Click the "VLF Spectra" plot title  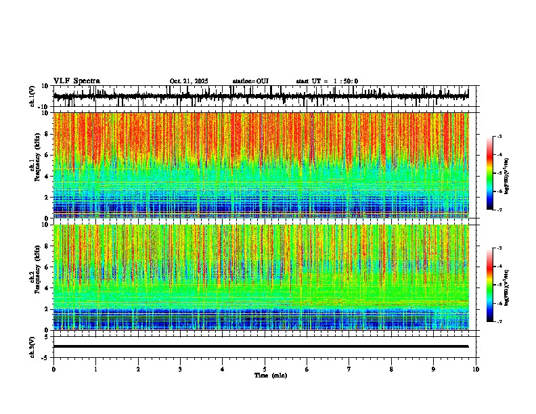[x=76, y=81]
